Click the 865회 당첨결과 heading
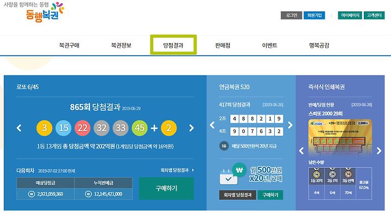 (95, 107)
